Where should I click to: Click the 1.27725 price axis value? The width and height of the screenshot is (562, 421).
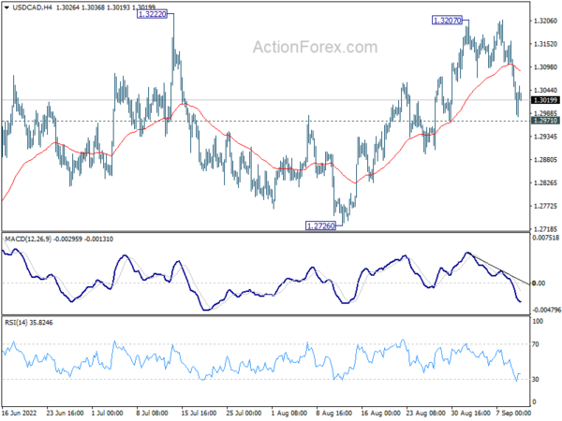coord(545,206)
